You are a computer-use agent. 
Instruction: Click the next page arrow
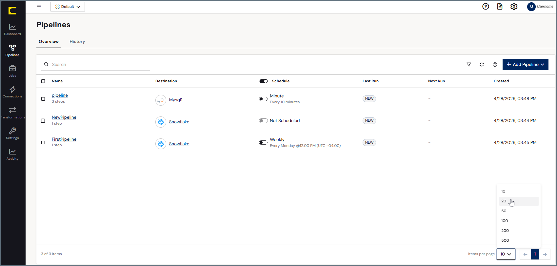point(545,254)
